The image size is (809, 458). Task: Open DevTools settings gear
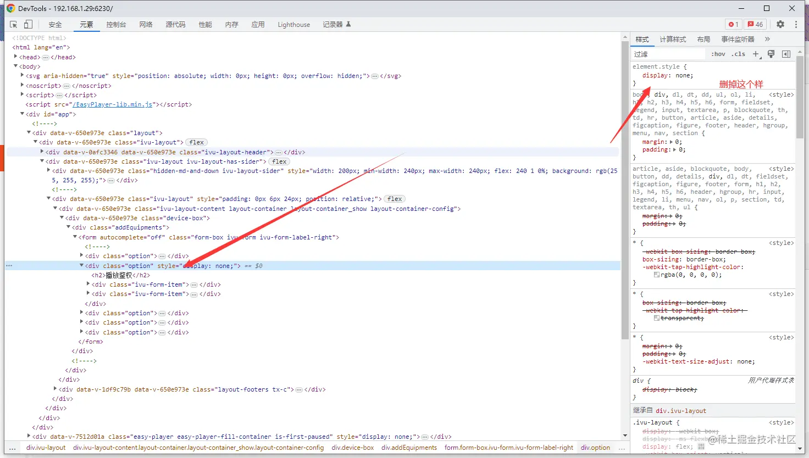point(780,24)
